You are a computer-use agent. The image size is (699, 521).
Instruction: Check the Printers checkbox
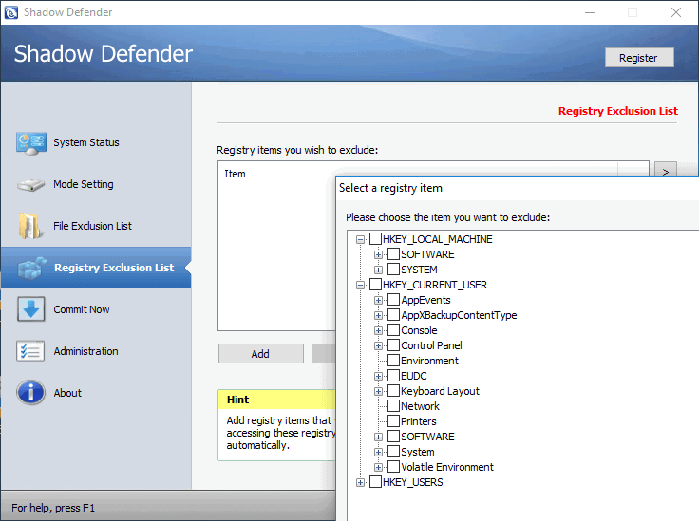coord(393,420)
